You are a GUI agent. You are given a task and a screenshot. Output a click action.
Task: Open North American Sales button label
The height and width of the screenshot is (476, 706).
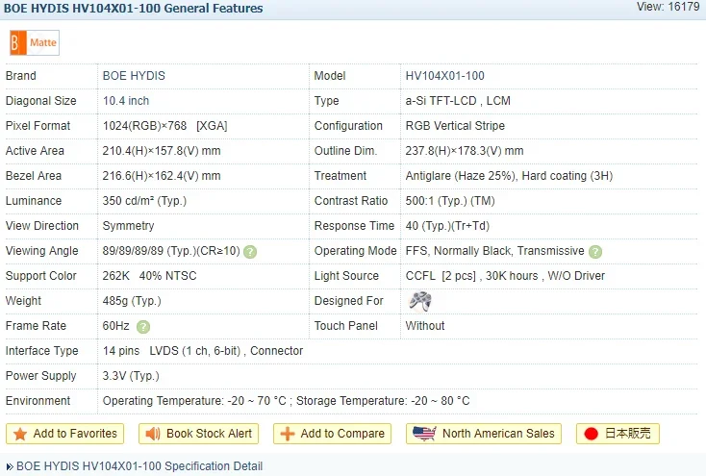pyautogui.click(x=498, y=434)
